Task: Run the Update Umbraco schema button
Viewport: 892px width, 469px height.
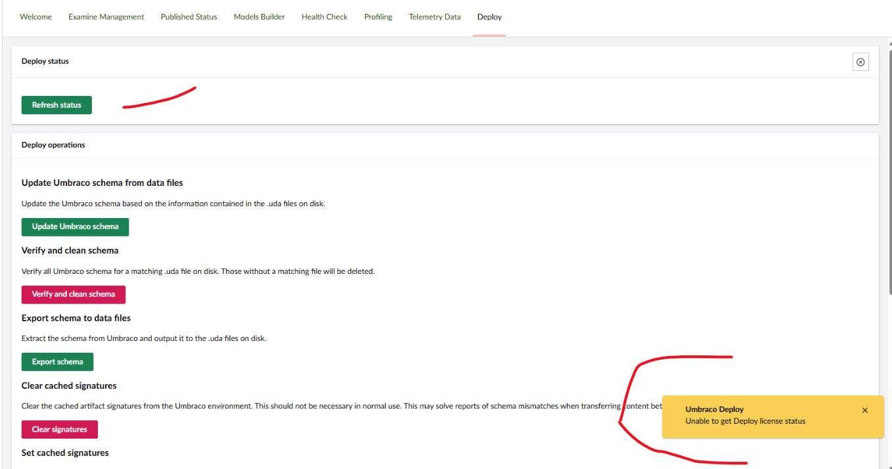Action: click(76, 227)
